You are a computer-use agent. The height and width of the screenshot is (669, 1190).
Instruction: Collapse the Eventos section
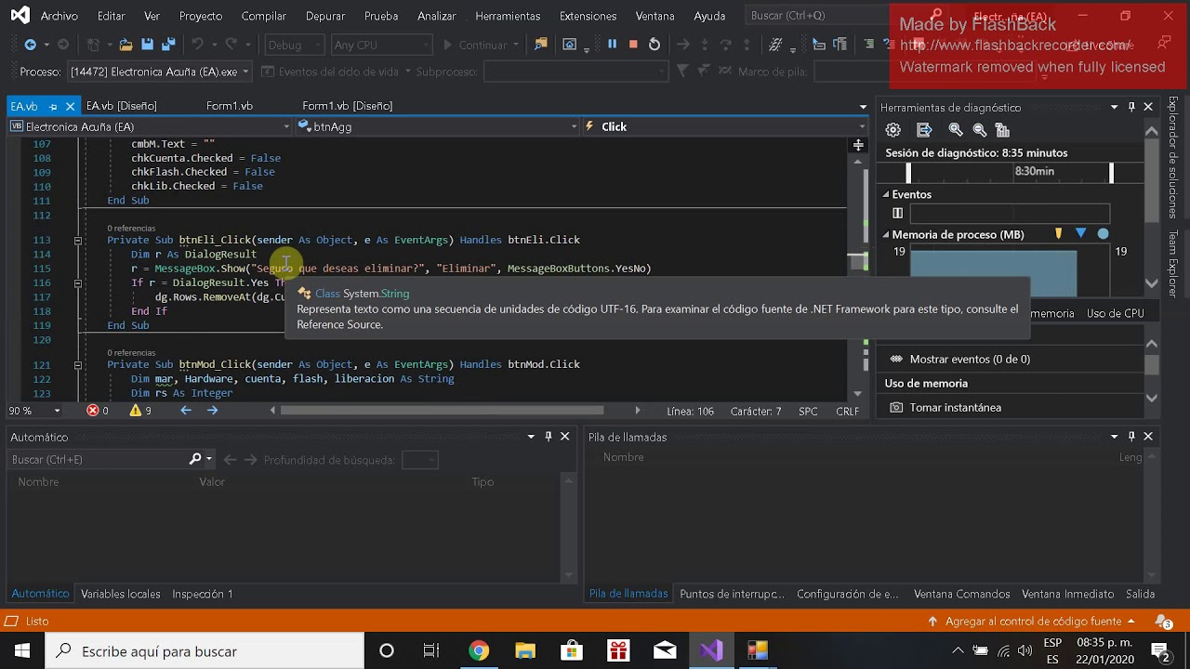(x=886, y=194)
